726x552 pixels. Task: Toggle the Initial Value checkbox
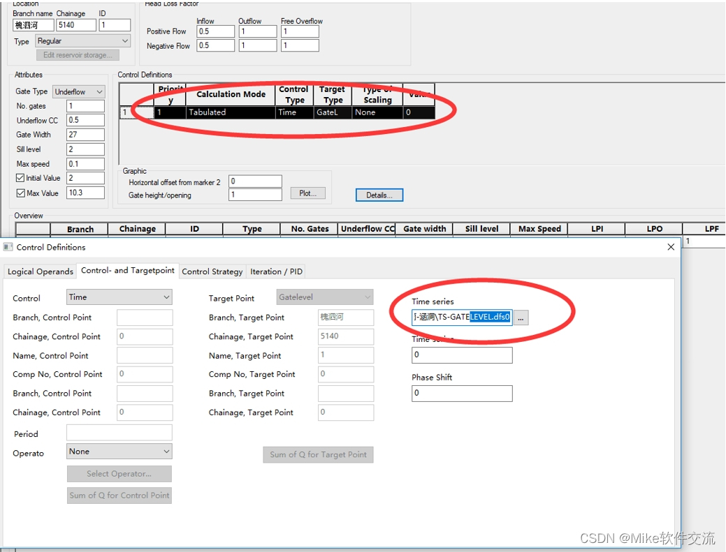tap(20, 178)
